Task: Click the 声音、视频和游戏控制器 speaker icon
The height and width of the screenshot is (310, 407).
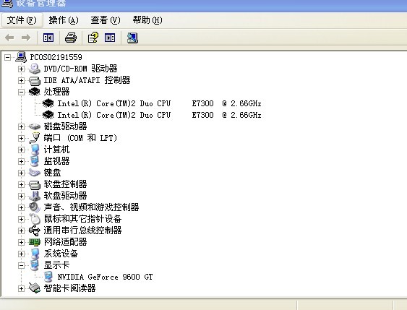Action: (35, 207)
